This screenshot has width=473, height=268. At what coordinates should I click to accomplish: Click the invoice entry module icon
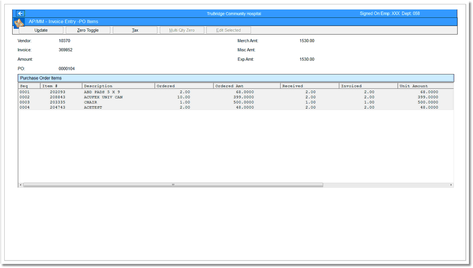click(19, 24)
